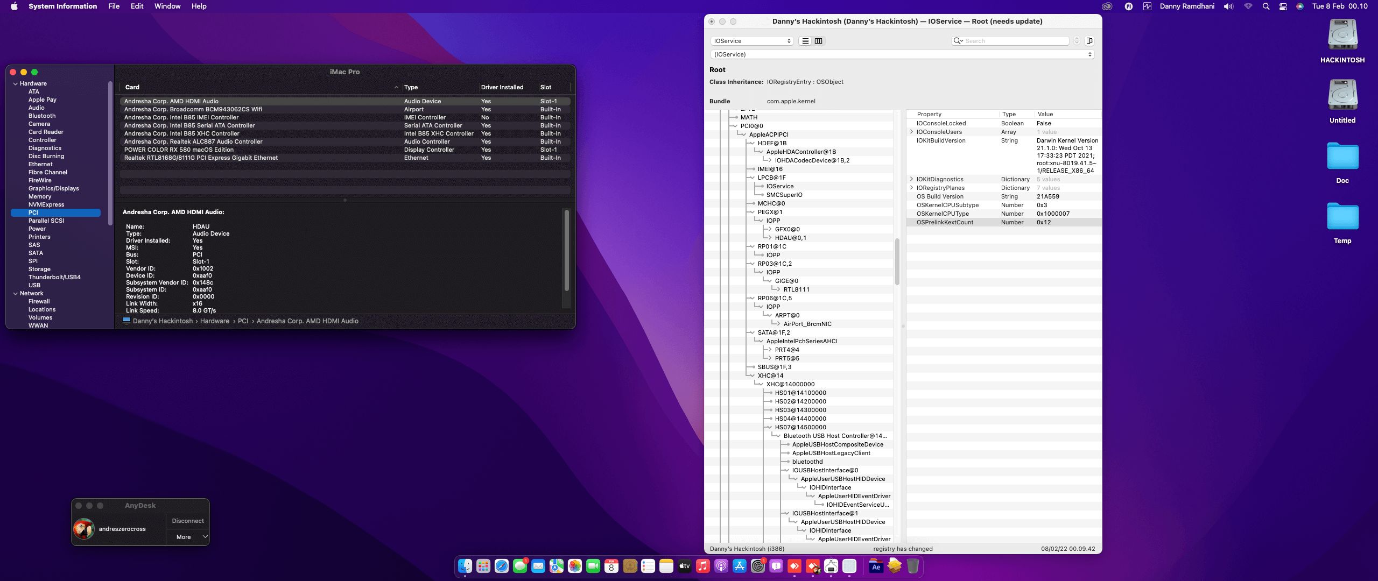Open the Help menu

coord(199,6)
